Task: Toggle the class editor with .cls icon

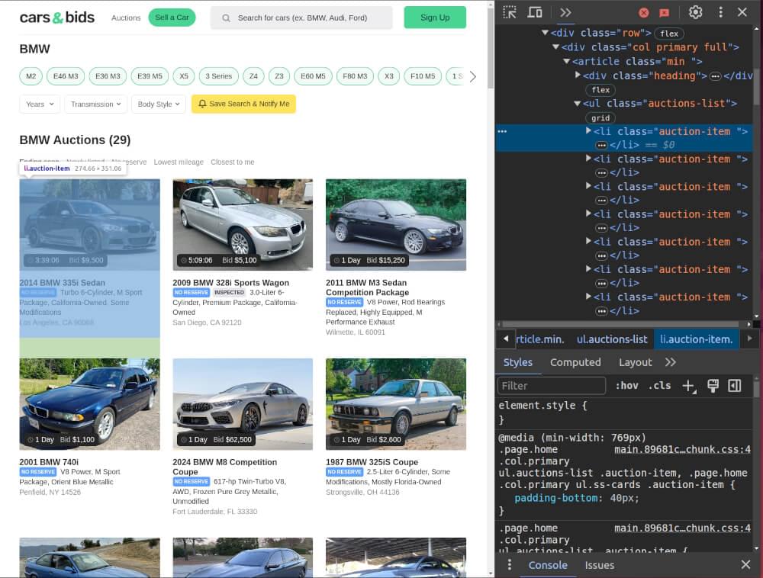Action: click(661, 386)
